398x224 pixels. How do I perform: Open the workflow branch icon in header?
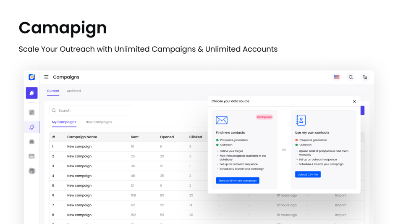365,77
